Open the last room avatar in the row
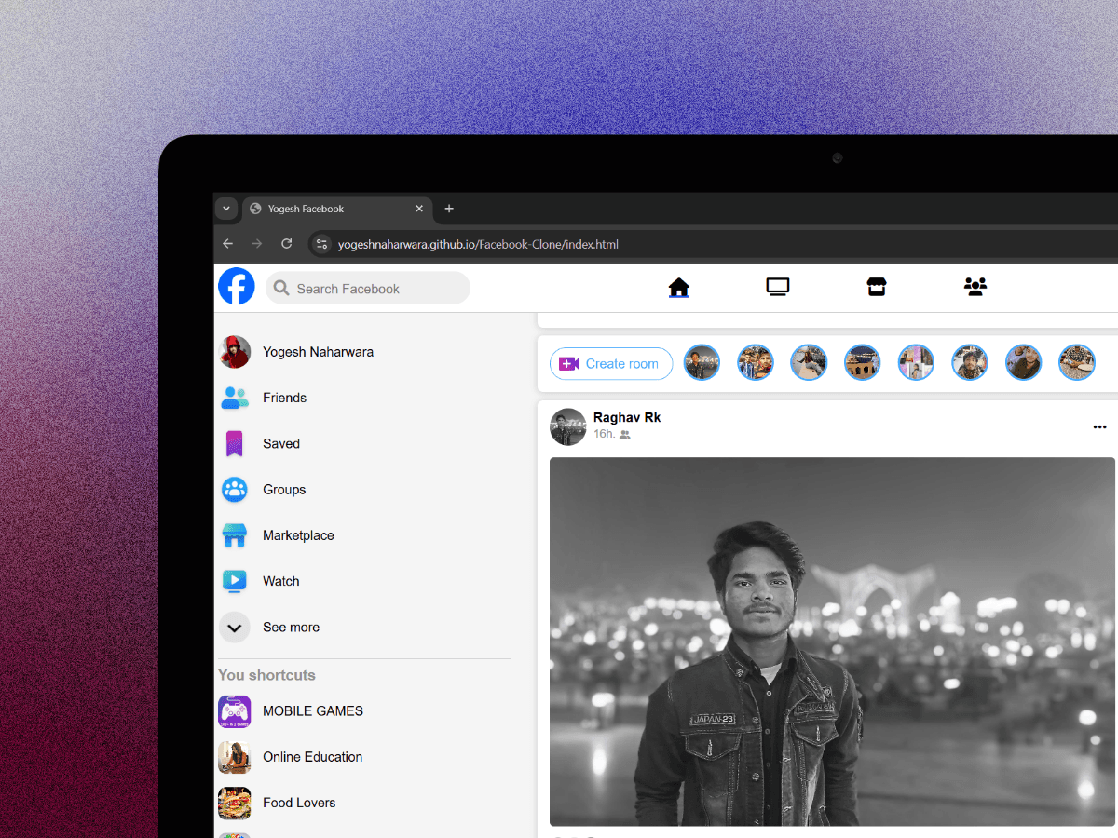This screenshot has width=1118, height=838. [1077, 362]
